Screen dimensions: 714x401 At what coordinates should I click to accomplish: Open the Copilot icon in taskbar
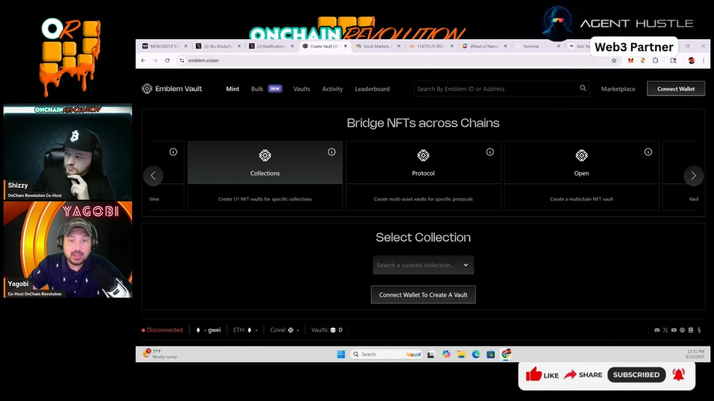(446, 354)
